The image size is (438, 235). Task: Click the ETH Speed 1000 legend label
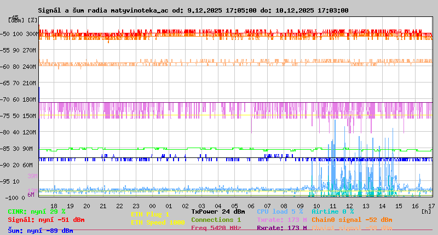(158, 222)
